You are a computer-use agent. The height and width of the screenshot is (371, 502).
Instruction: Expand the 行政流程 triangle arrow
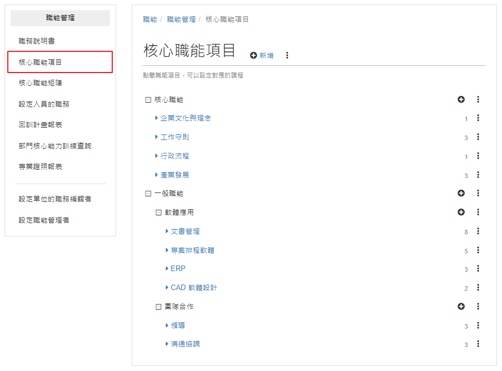tap(156, 156)
